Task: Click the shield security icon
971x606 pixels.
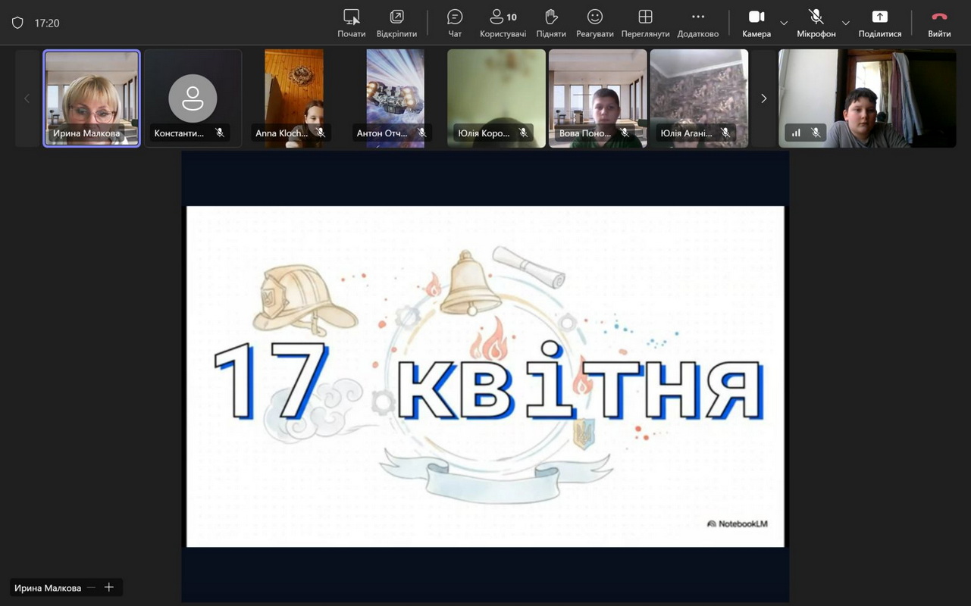Action: 17,23
